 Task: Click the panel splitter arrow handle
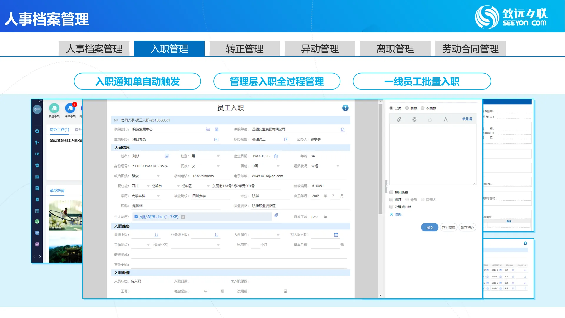pos(386,186)
